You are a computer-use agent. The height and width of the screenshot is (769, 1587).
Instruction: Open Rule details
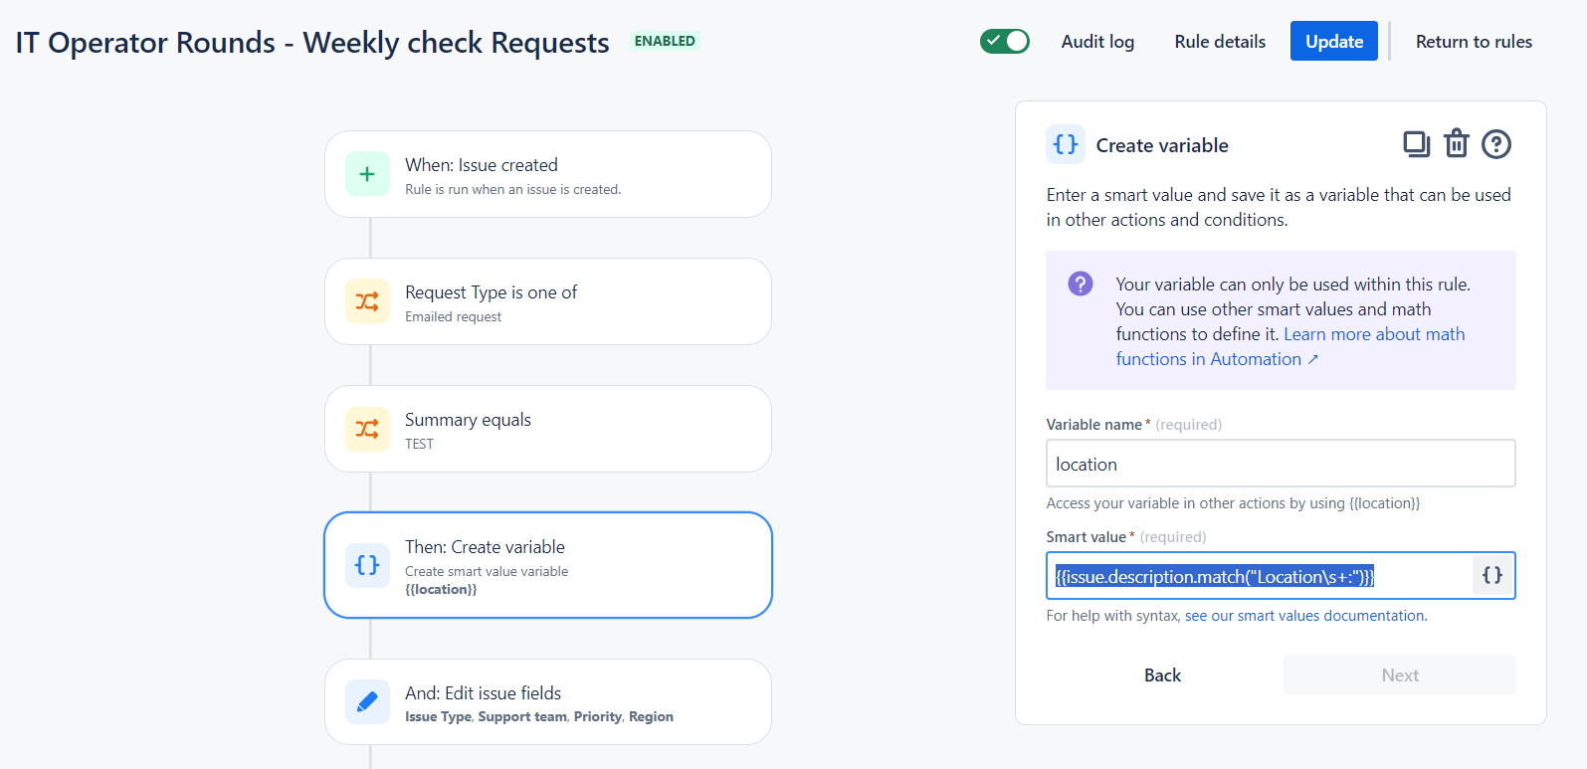(x=1220, y=42)
